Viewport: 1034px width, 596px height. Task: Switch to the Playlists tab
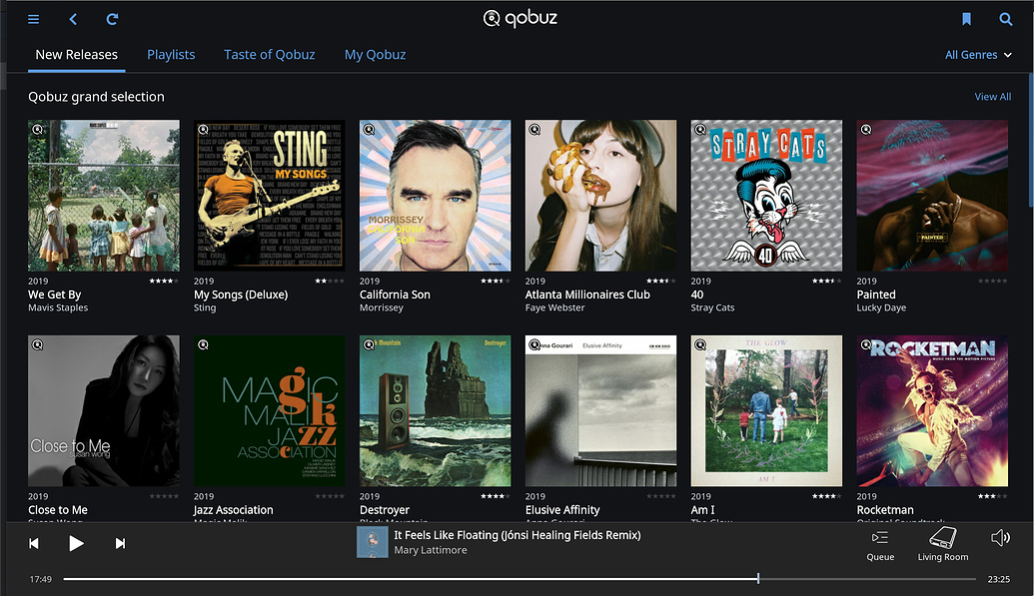[x=171, y=55]
